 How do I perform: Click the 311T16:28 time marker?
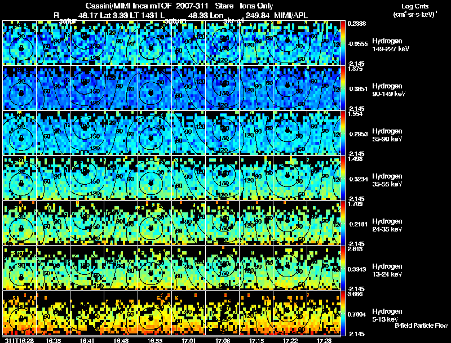tap(19, 340)
